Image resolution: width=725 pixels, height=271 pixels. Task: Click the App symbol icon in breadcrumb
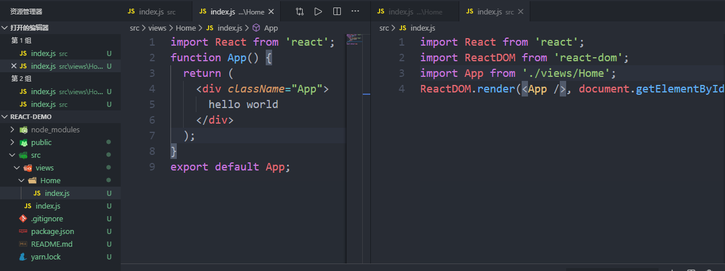pyautogui.click(x=256, y=28)
